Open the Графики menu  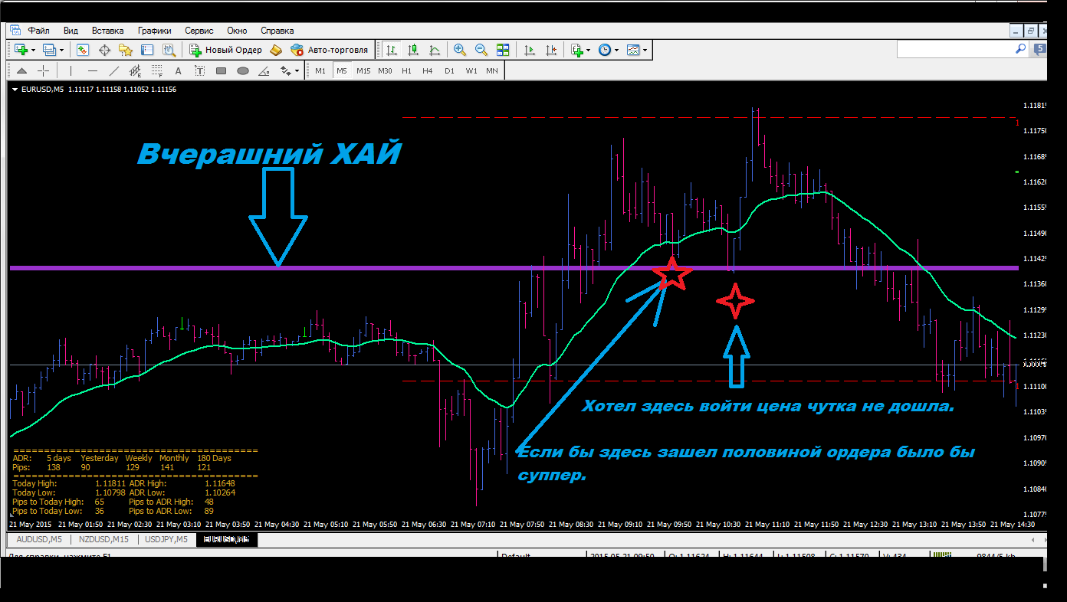pos(155,31)
